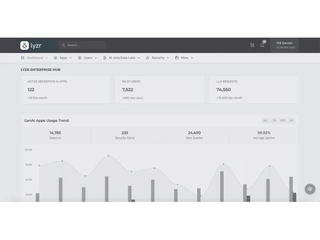Click the Apps cube icon
This screenshot has width=320, height=240.
(56, 58)
